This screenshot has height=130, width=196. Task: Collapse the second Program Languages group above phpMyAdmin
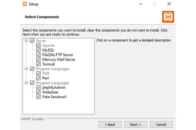pyautogui.click(x=26, y=83)
